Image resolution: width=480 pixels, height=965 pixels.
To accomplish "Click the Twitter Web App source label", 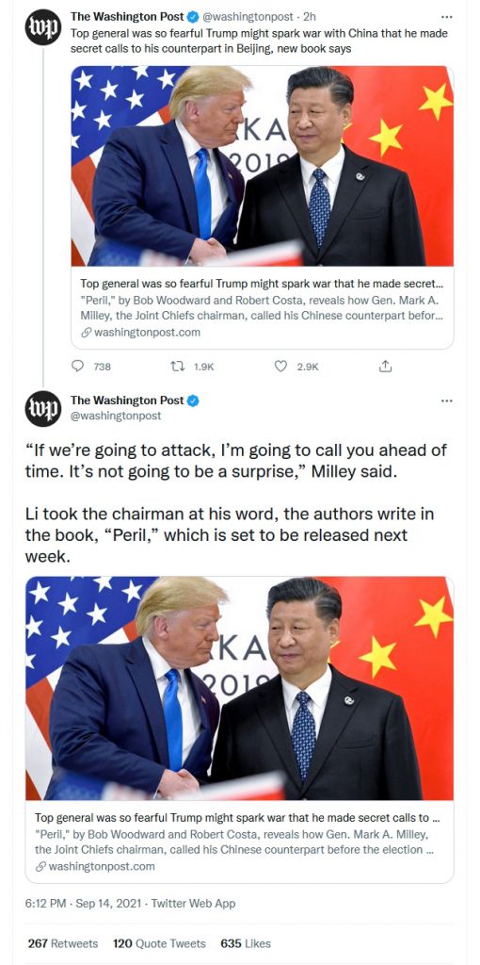I will pyautogui.click(x=193, y=904).
